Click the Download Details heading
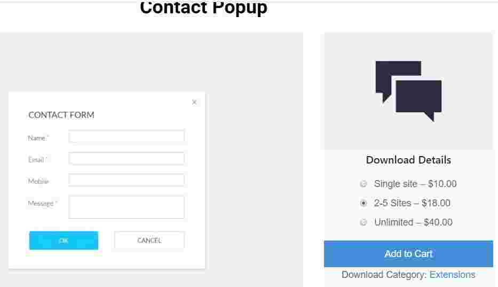This screenshot has width=498, height=287. point(408,160)
